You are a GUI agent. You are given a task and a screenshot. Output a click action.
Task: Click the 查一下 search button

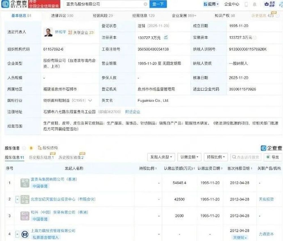tap(158, 4)
